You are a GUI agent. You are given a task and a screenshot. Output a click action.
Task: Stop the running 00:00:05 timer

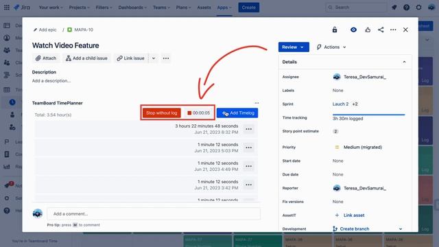click(x=198, y=113)
